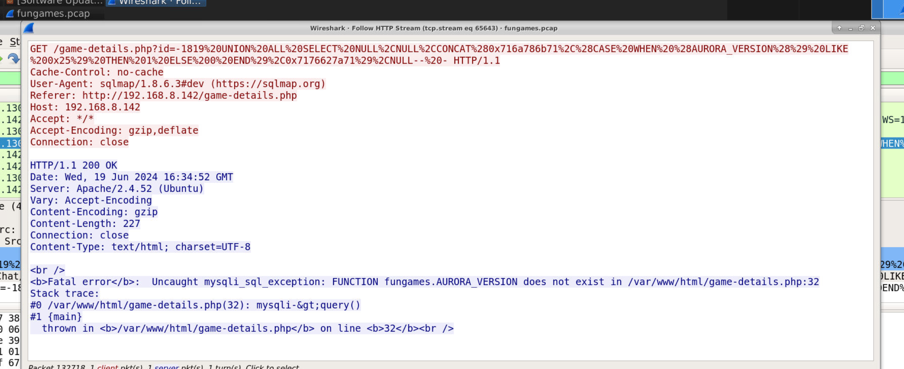Maximize the Follow HTTP Stream window
This screenshot has height=369, width=904.
tap(861, 28)
